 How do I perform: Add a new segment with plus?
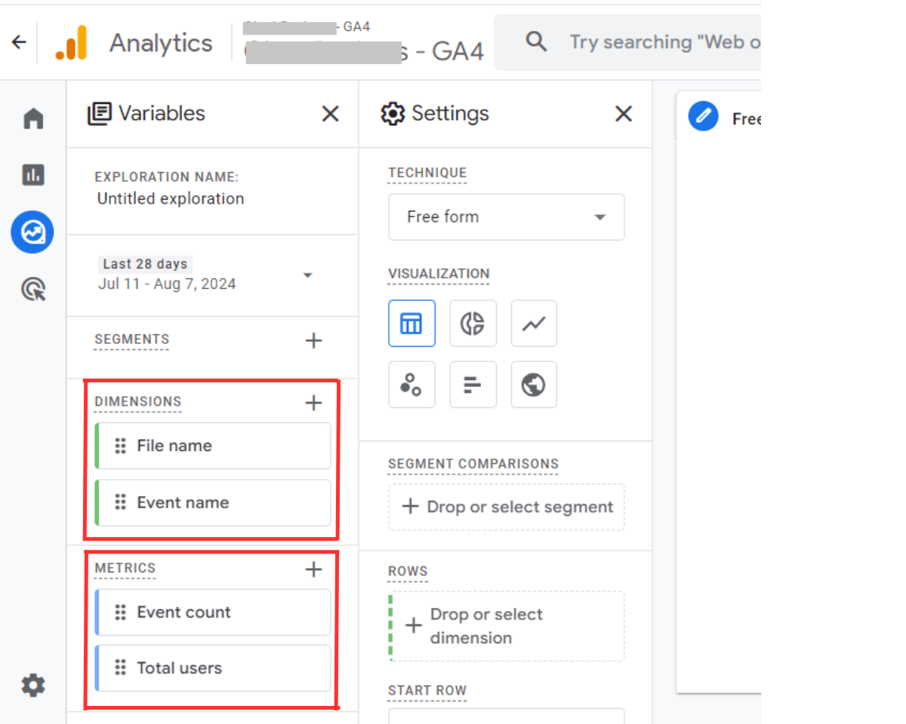[x=313, y=340]
